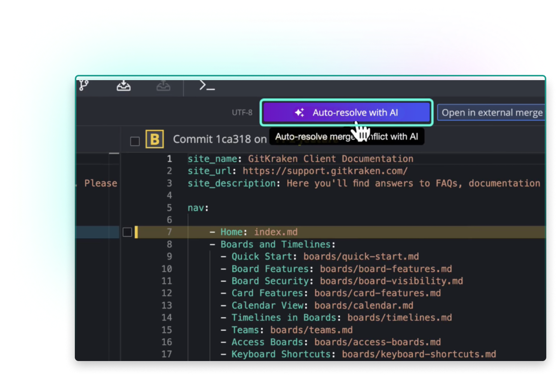Viewport: 559px width, 376px height.
Task: Toggle the checkbox on the Home index.md line
Action: [x=127, y=232]
